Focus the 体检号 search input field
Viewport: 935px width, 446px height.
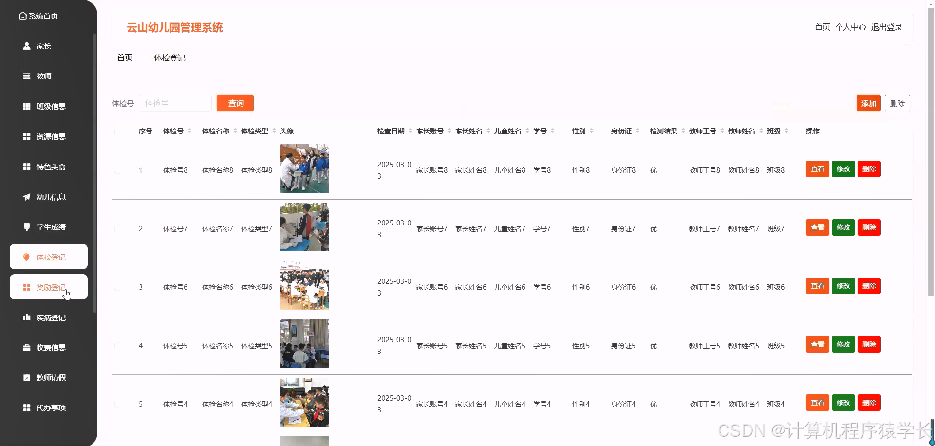(x=175, y=103)
